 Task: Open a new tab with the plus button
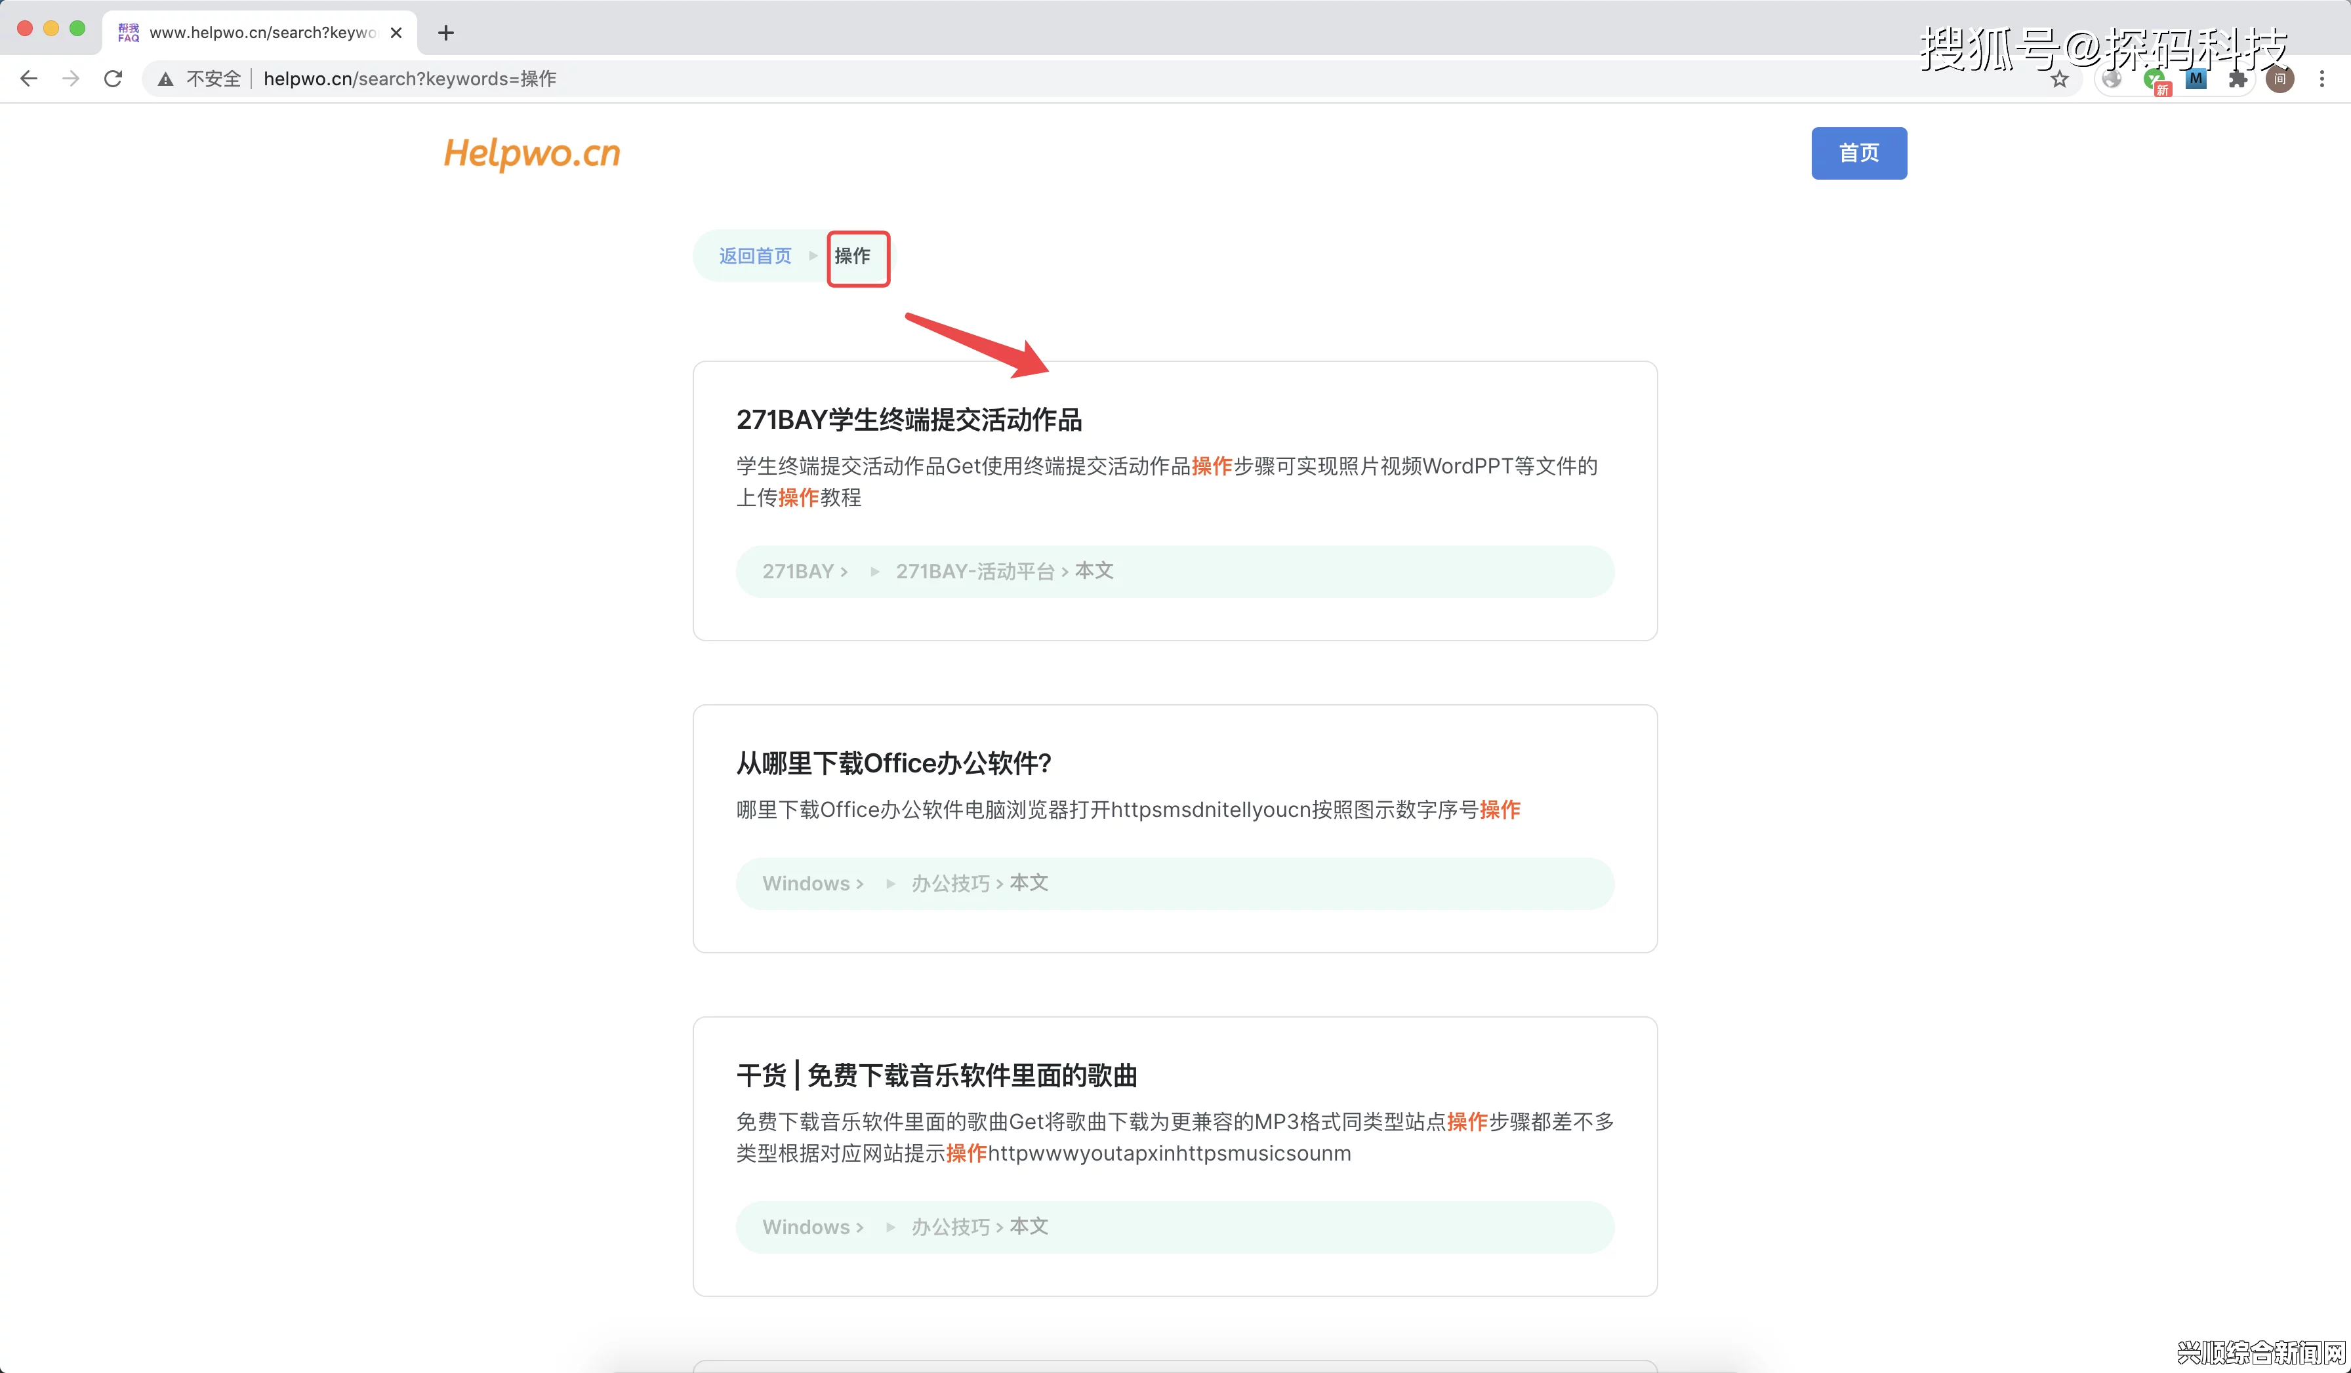click(x=446, y=33)
